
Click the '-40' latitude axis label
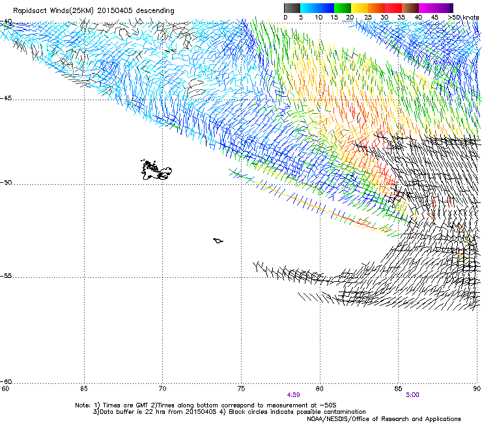[x=6, y=21]
